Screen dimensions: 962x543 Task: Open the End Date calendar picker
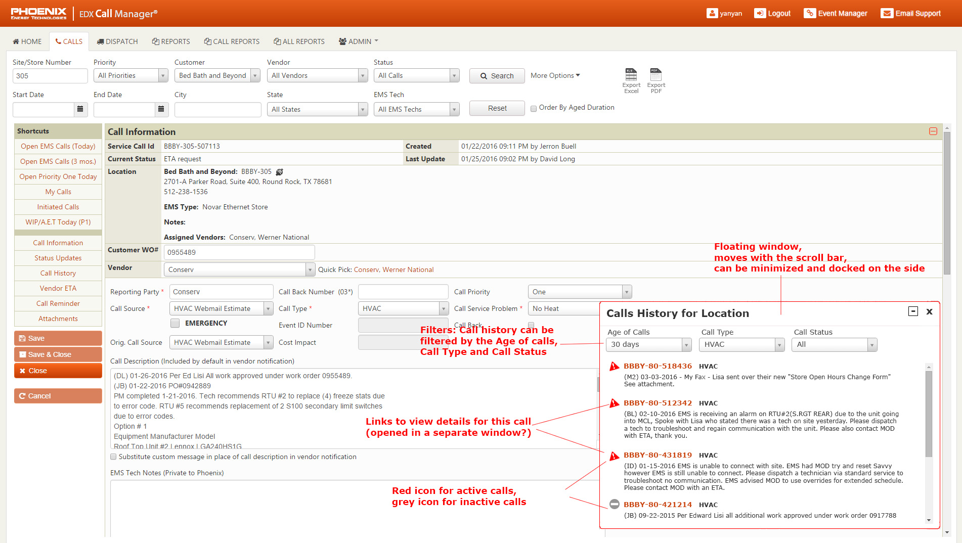click(161, 109)
